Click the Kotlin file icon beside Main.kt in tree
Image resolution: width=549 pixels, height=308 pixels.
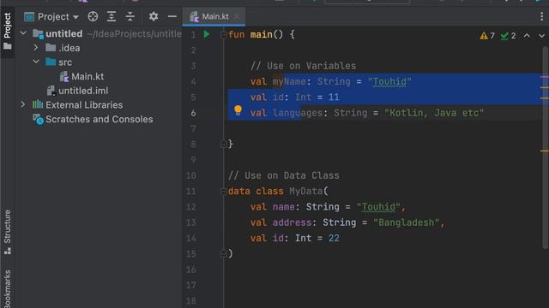tap(64, 76)
